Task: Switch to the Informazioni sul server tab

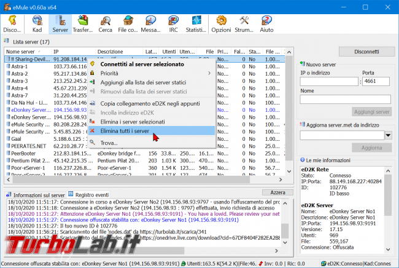Action: coord(36,195)
